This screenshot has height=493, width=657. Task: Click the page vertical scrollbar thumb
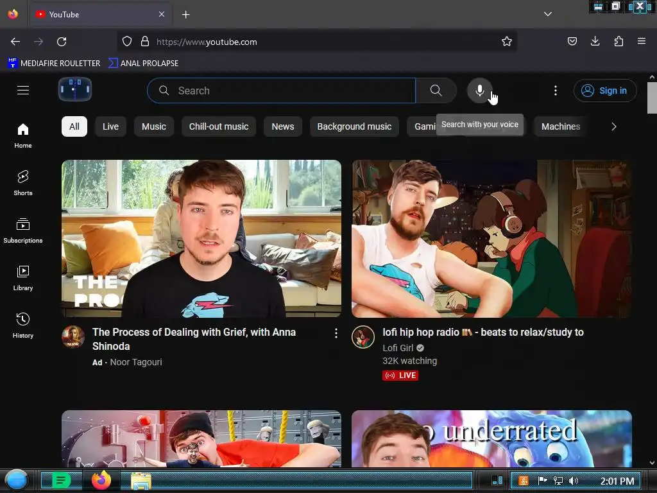tap(652, 98)
